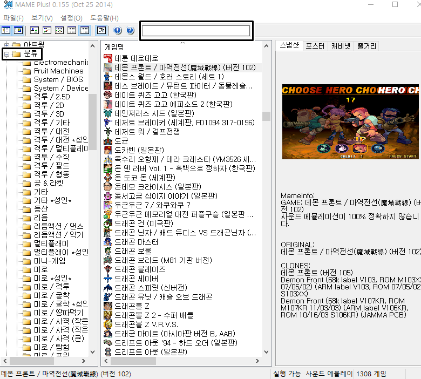Click the 데저트 워 / 걸프전쟁 icon

click(x=108, y=132)
